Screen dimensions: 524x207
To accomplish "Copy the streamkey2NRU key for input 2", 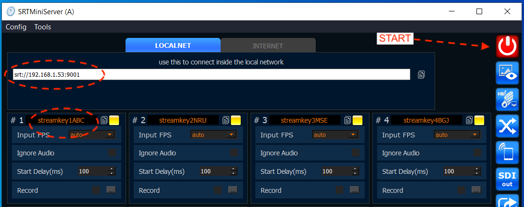I will (x=226, y=120).
